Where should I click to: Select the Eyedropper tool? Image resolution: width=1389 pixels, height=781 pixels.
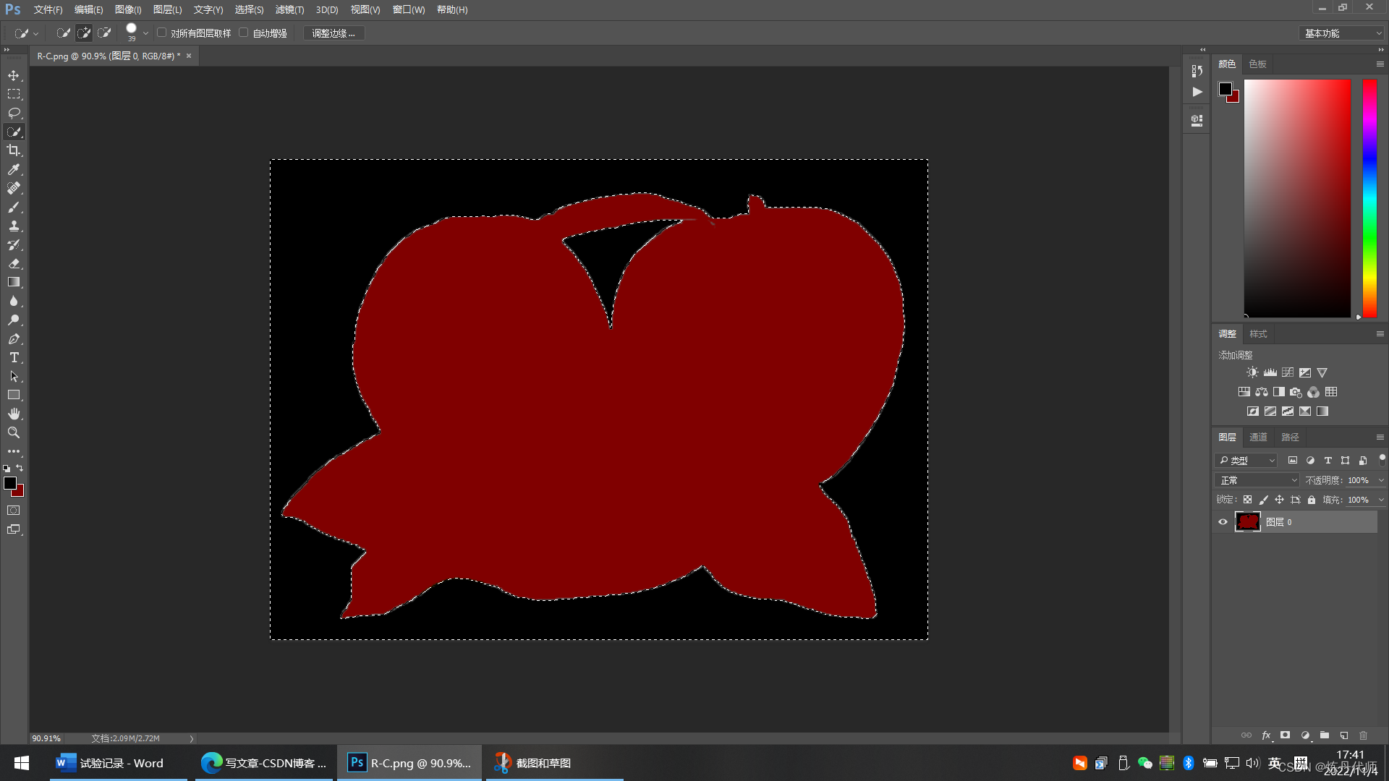click(x=14, y=169)
